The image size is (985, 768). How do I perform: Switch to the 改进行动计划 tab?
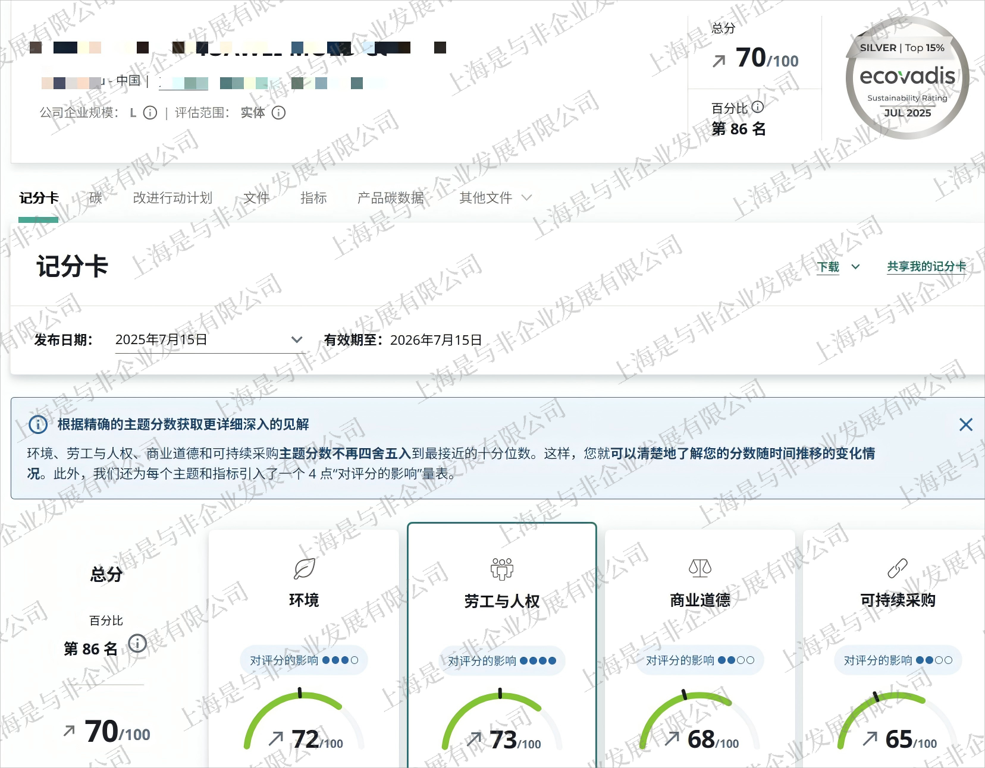coord(172,198)
